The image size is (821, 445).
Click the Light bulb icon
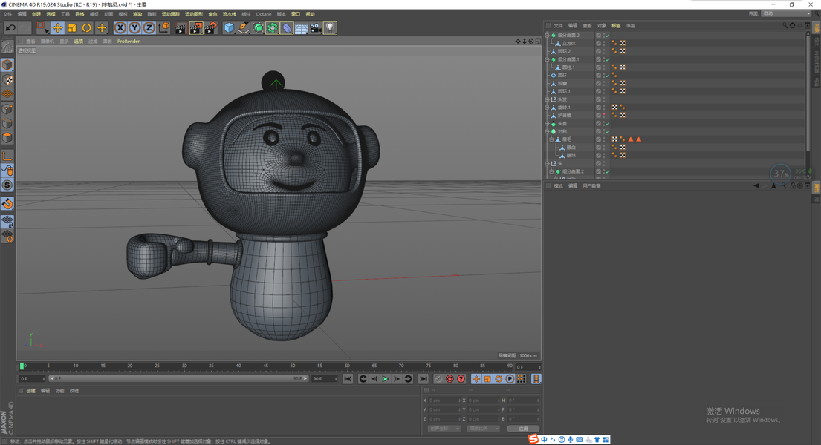pyautogui.click(x=330, y=28)
